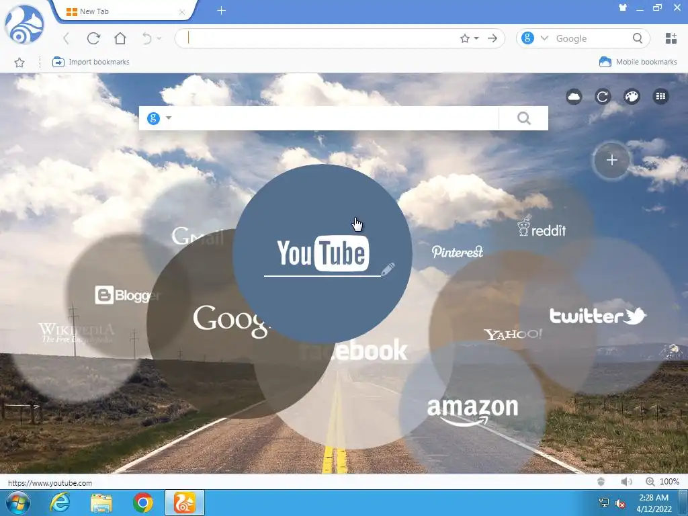The image size is (688, 516).
Task: Bookmark page with the address bar star
Action: [x=465, y=38]
